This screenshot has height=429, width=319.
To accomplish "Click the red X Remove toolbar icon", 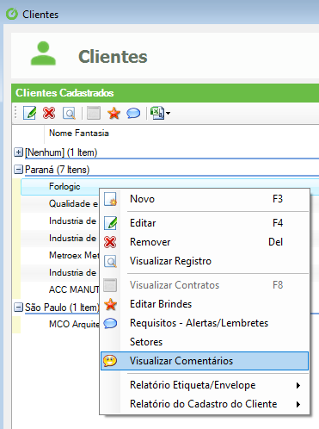I will pos(49,113).
